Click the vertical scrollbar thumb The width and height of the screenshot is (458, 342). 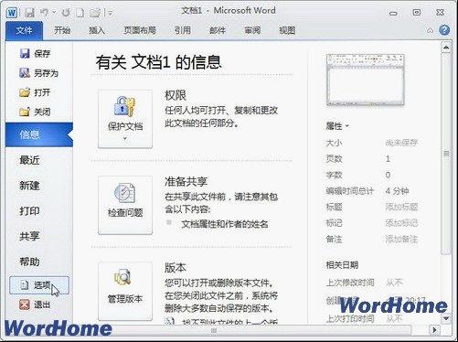click(x=446, y=154)
